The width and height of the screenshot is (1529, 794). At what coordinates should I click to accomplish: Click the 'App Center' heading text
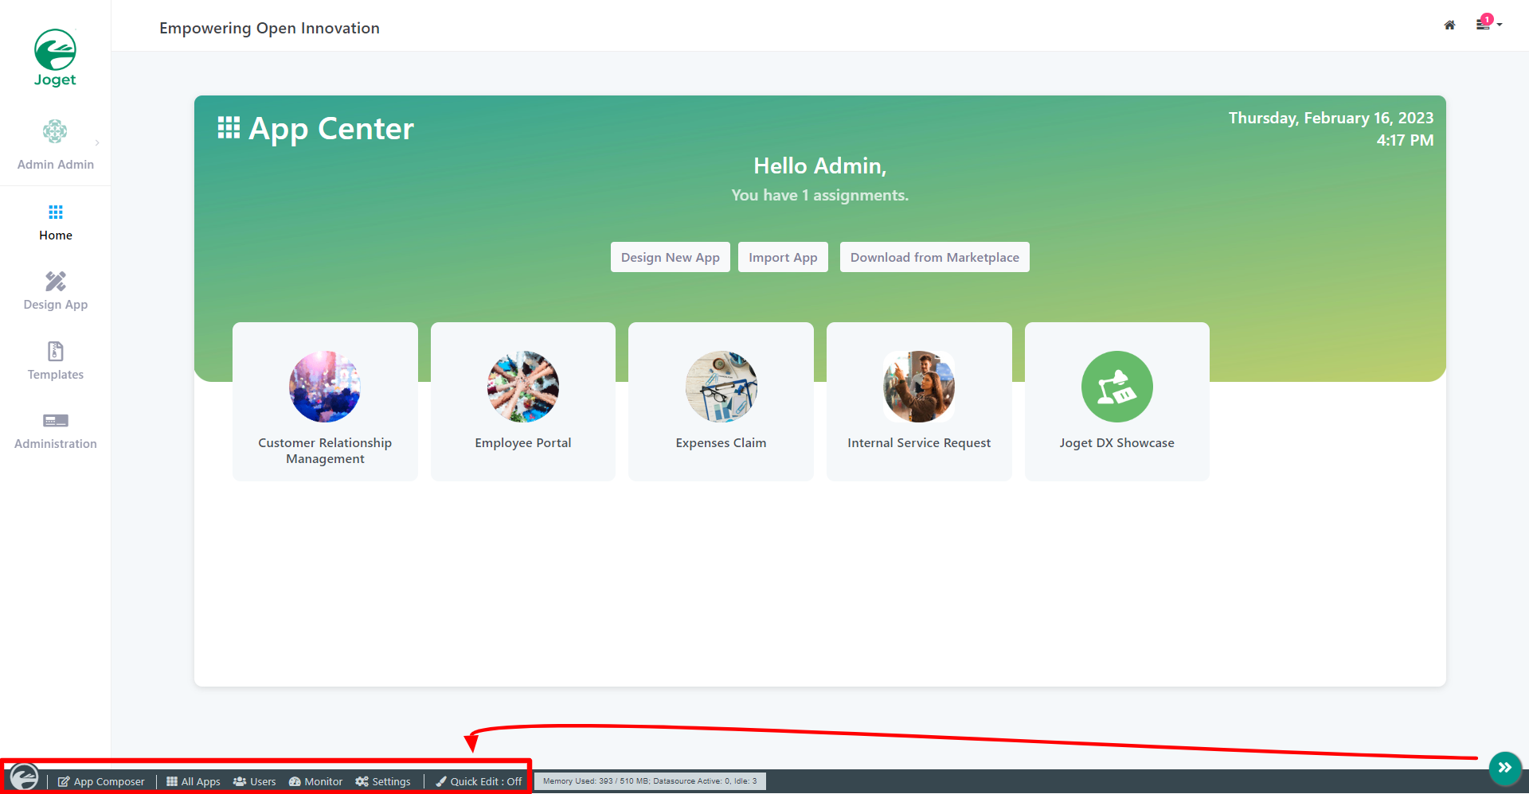click(x=331, y=129)
